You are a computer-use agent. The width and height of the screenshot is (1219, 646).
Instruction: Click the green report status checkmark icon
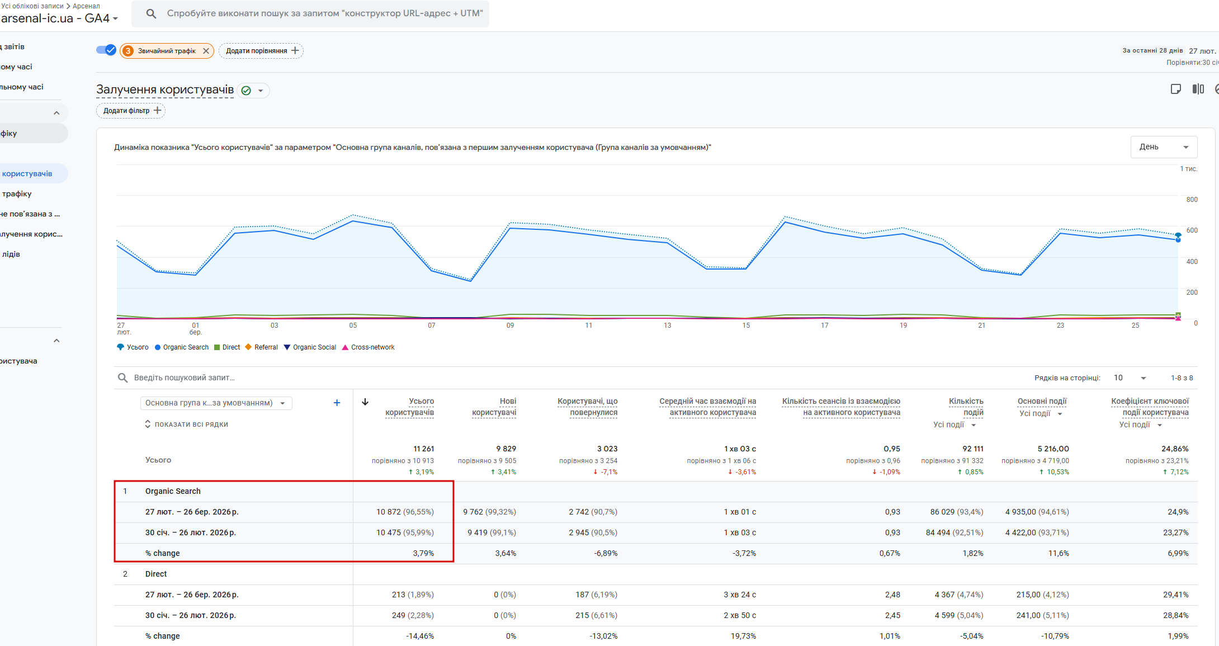point(246,91)
